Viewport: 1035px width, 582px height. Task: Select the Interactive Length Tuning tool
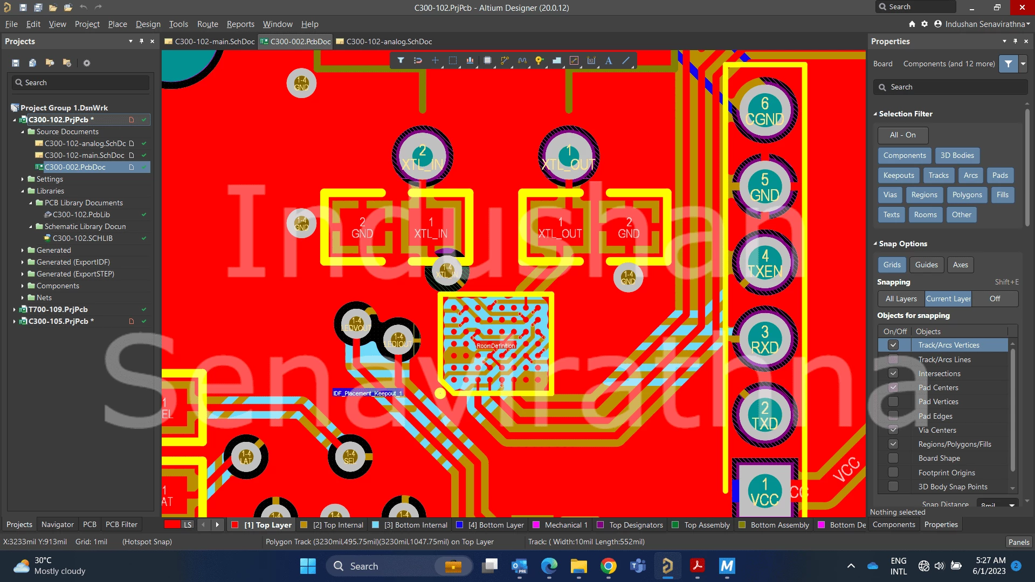tap(522, 61)
